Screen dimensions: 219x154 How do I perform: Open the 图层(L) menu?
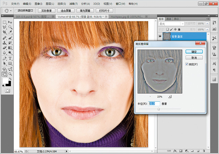[x=50, y=4]
